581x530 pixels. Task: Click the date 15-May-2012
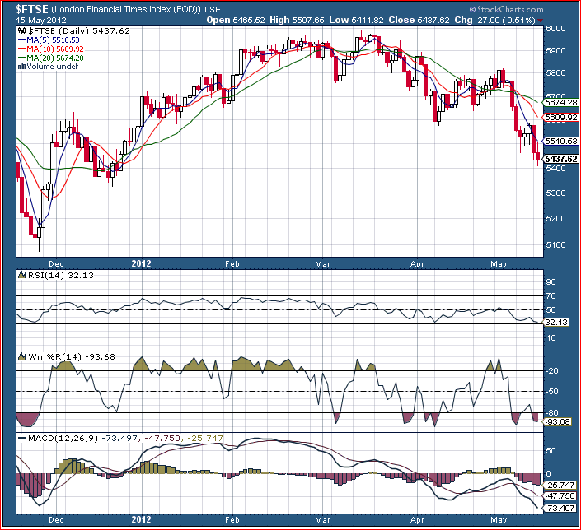[x=40, y=20]
